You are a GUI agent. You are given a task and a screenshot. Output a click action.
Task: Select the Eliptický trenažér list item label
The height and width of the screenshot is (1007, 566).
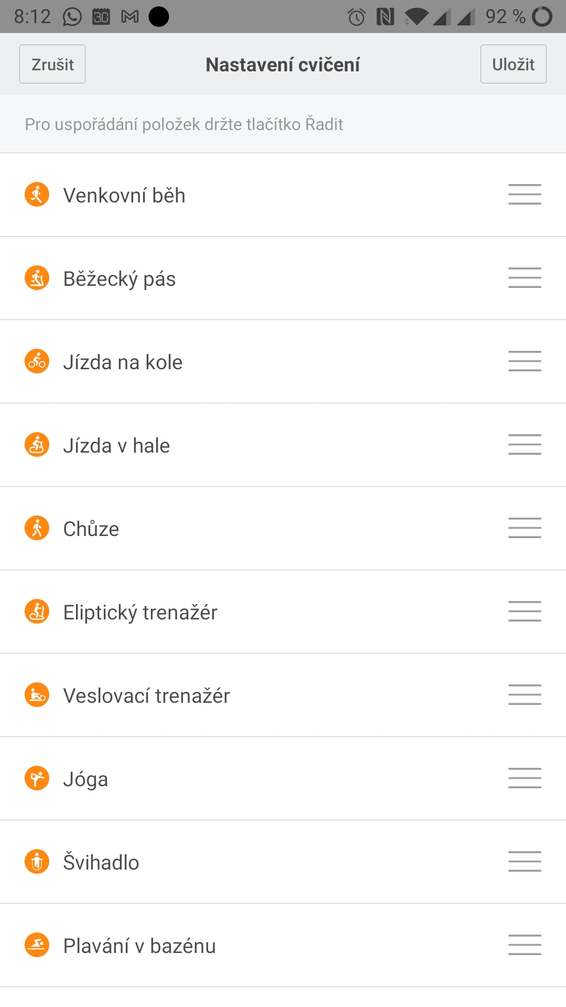[140, 613]
